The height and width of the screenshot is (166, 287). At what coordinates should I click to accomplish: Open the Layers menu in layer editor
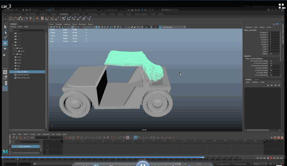[248, 82]
